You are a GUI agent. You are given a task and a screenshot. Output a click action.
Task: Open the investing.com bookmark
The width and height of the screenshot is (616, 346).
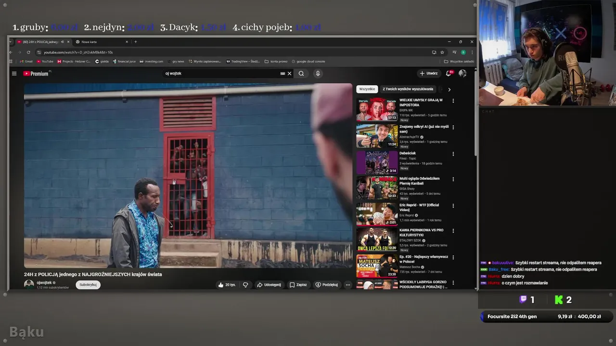tap(152, 62)
